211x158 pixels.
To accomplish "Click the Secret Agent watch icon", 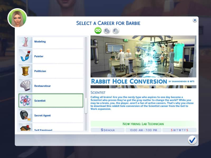I will [x=25, y=115].
